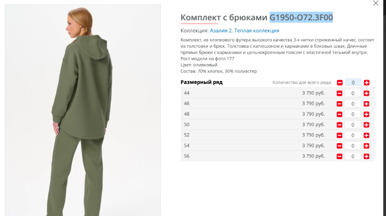Focus the quantity field for size 50

click(353, 125)
